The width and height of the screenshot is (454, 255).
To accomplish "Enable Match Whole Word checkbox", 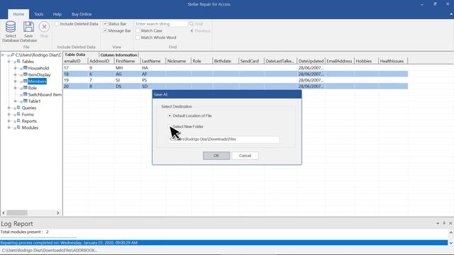I will point(138,38).
